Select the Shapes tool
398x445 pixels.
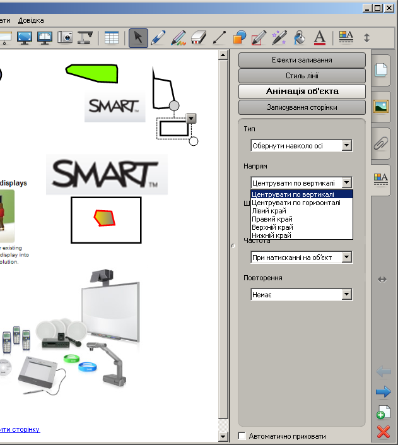coord(240,38)
